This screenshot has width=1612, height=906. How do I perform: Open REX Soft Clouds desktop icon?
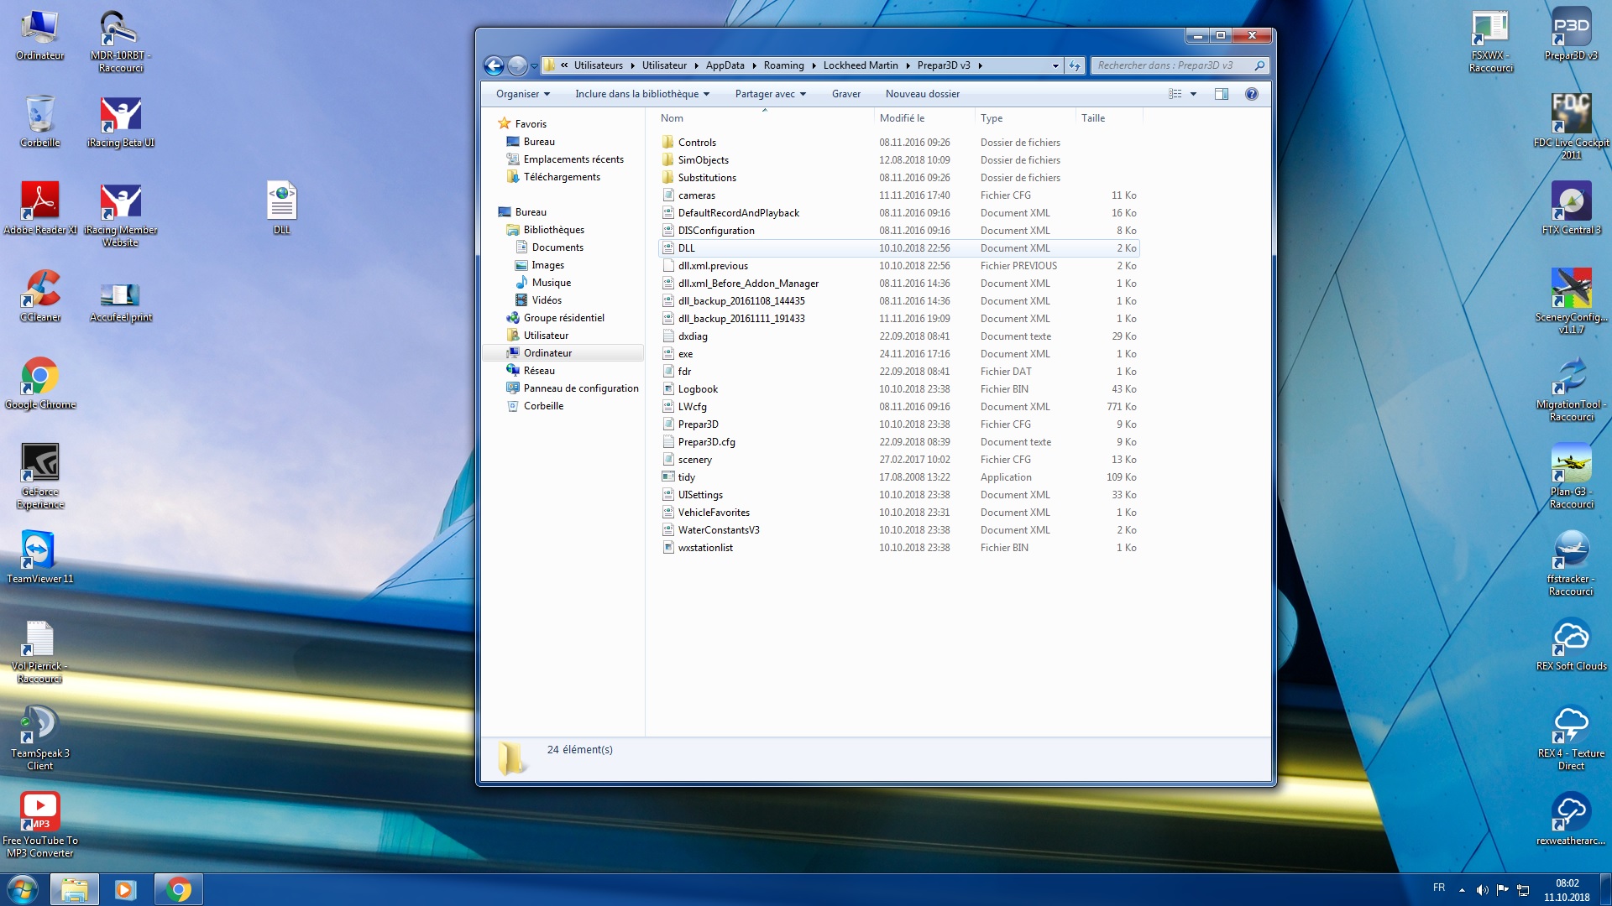point(1571,644)
